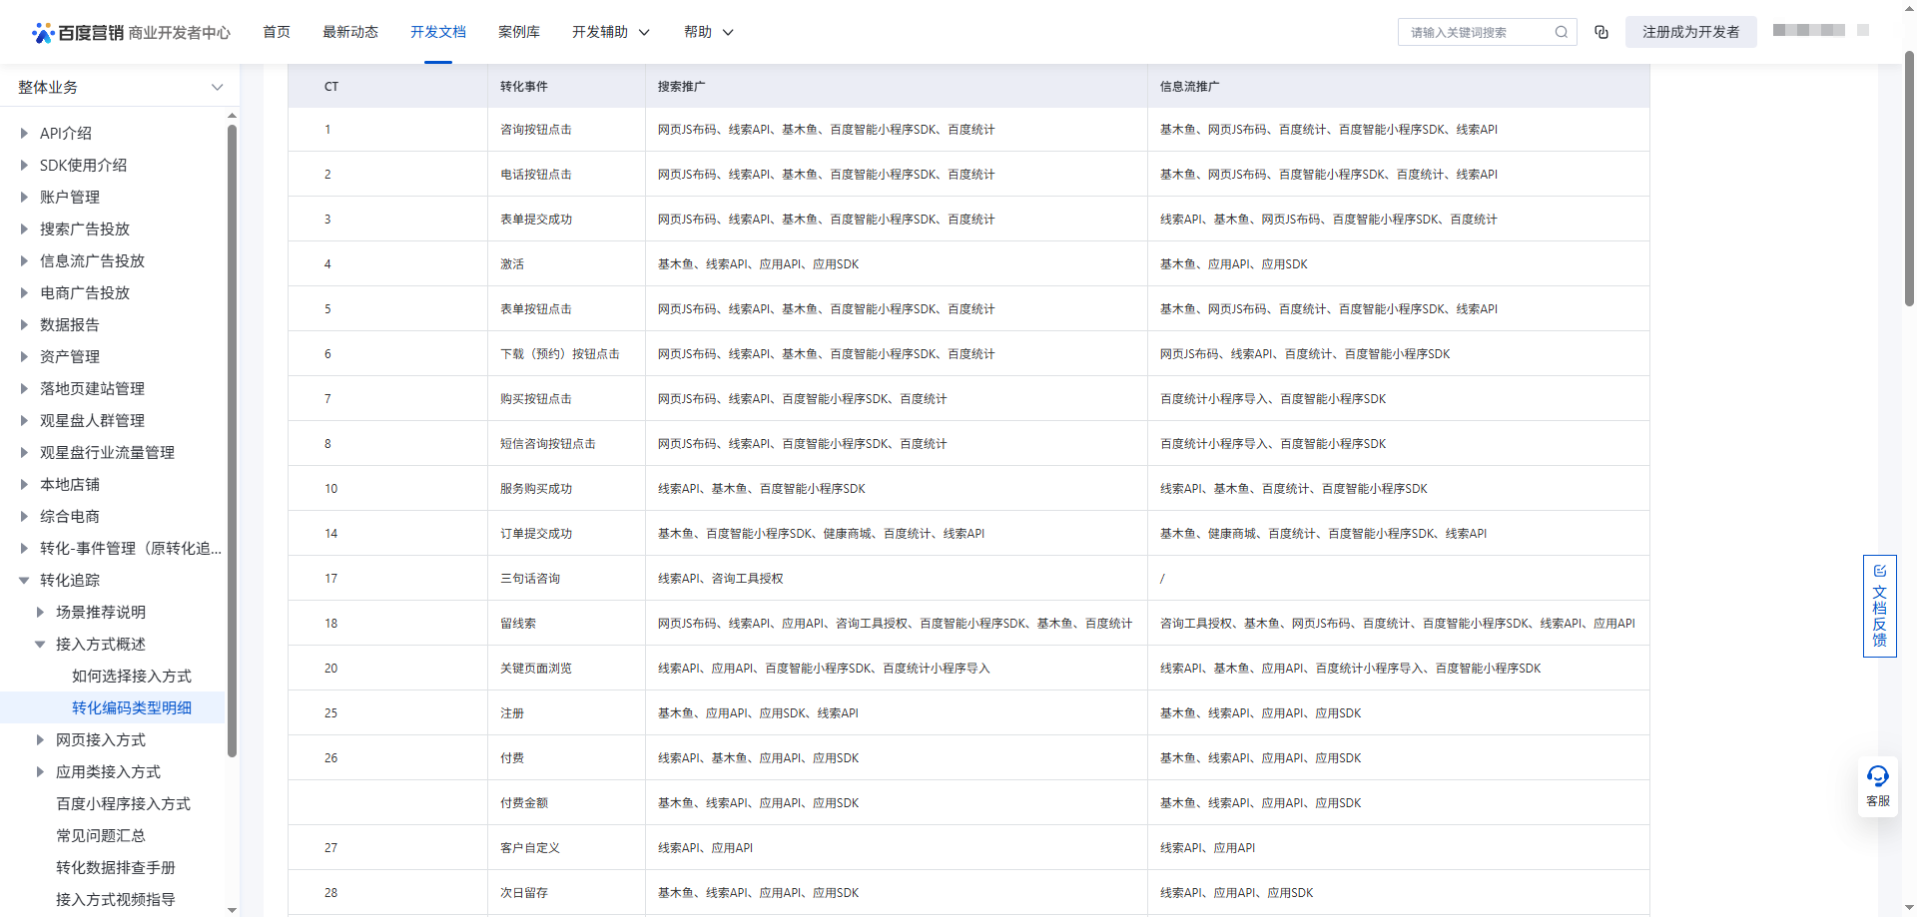Expand the API介绍 tree node
This screenshot has height=917, width=1917.
[24, 133]
